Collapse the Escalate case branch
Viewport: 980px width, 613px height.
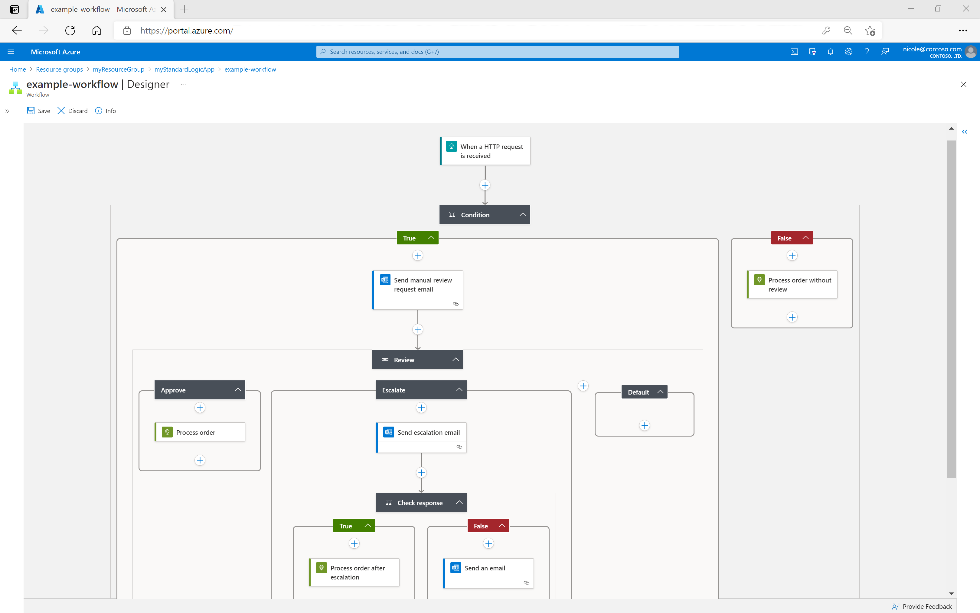pyautogui.click(x=459, y=390)
